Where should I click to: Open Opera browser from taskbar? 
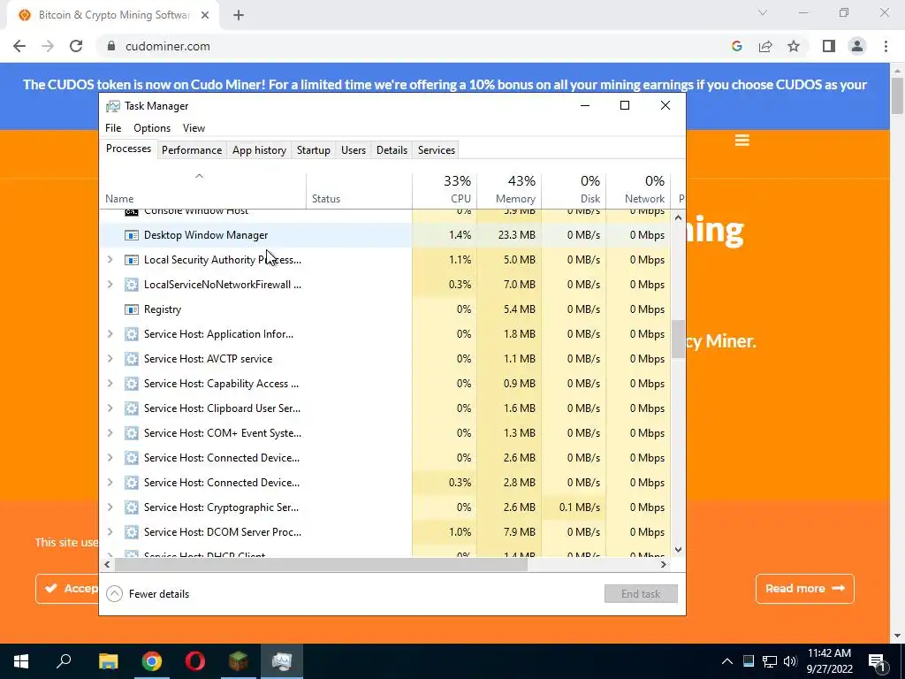pyautogui.click(x=195, y=661)
